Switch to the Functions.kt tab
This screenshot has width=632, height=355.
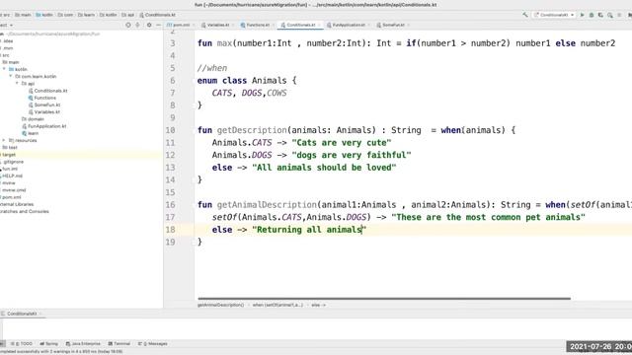257,25
